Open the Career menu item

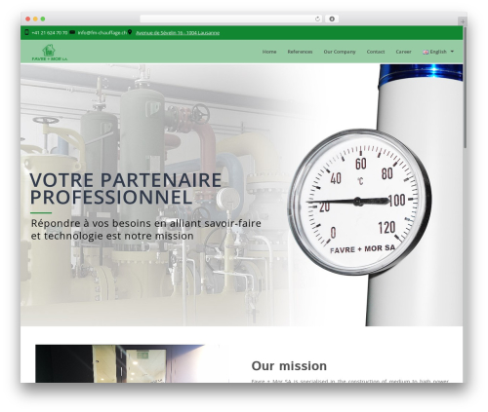point(403,52)
